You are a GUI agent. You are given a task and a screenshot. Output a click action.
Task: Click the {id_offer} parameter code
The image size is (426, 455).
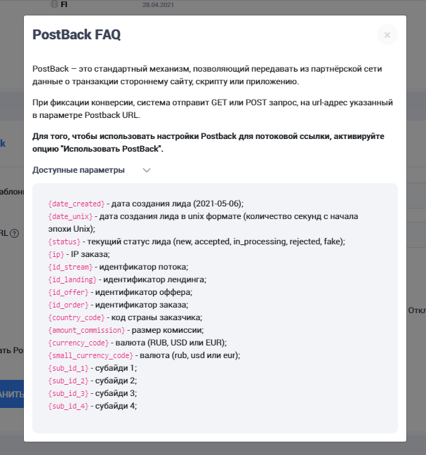click(69, 291)
